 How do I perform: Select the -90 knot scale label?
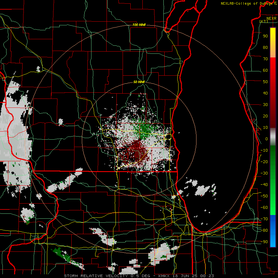click(x=264, y=242)
